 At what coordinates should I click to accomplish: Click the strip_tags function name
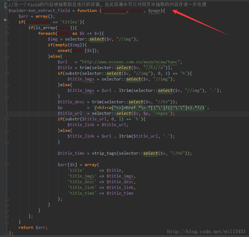pyautogui.click(x=104, y=153)
